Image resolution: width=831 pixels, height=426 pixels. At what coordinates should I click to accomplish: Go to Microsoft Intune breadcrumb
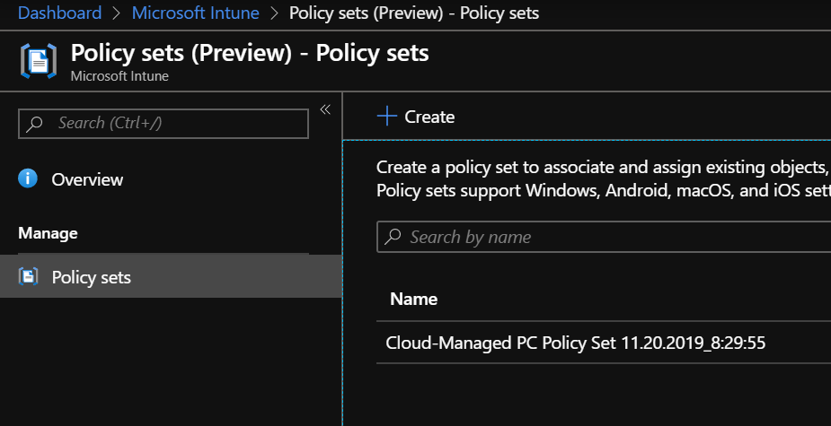coord(195,13)
